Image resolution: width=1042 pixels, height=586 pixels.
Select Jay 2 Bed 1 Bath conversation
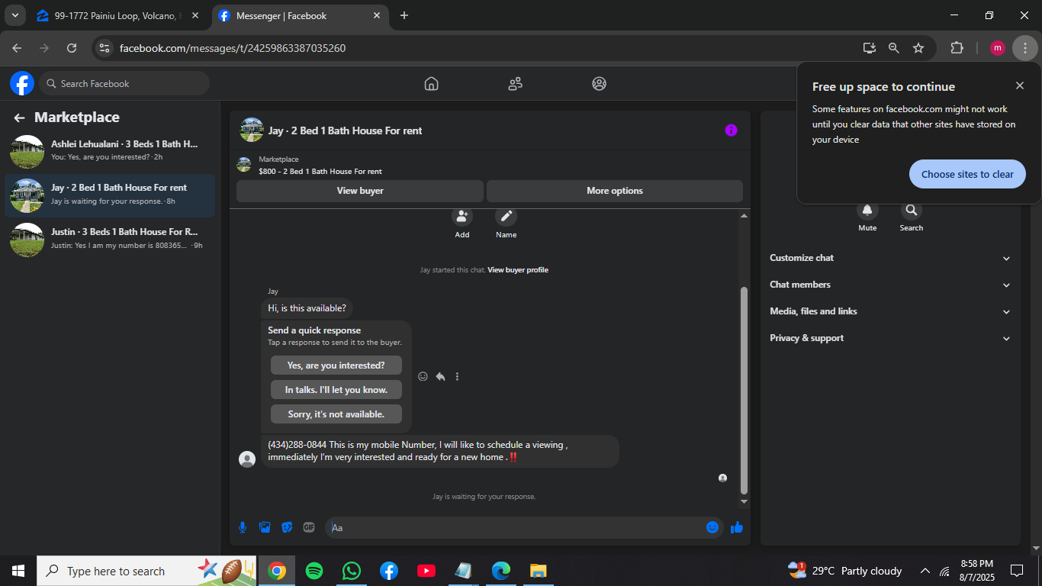(x=110, y=195)
